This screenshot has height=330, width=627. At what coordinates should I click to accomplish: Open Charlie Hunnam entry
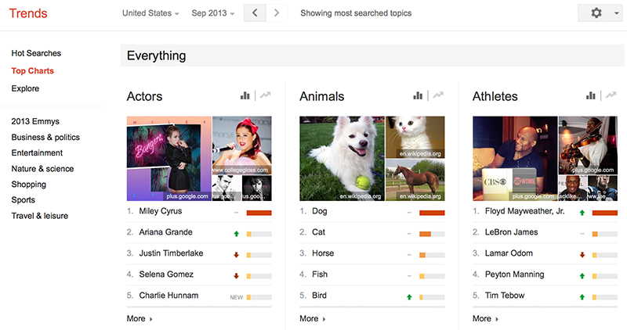[x=169, y=296]
